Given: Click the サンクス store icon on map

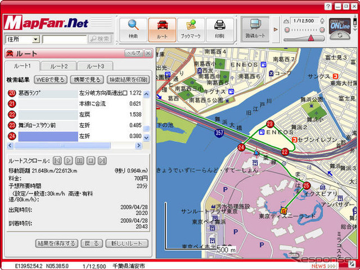Looking at the screenshot, I should pos(336,76).
